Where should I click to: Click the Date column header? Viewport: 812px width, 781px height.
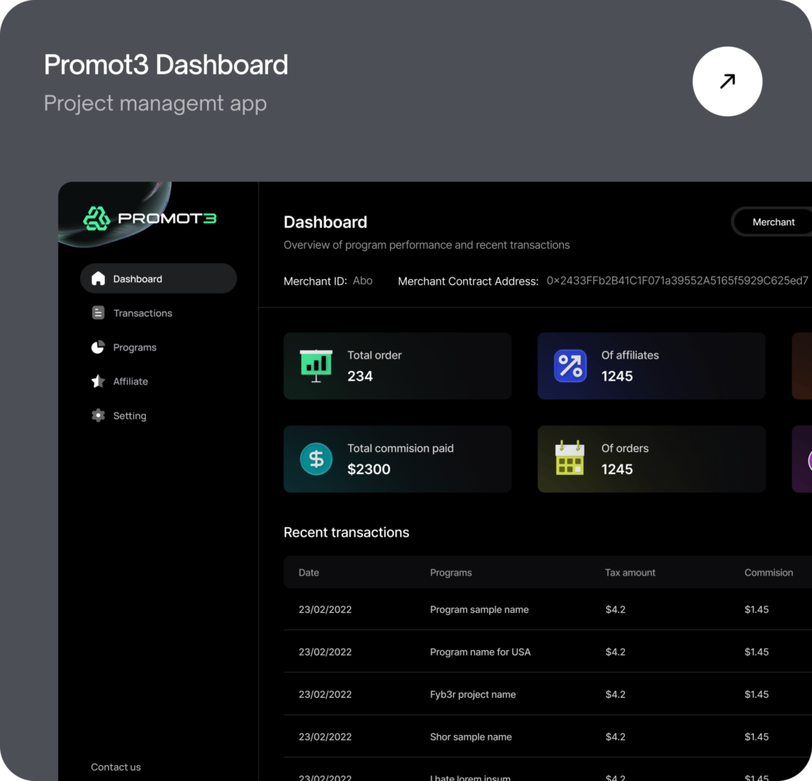pyautogui.click(x=308, y=572)
